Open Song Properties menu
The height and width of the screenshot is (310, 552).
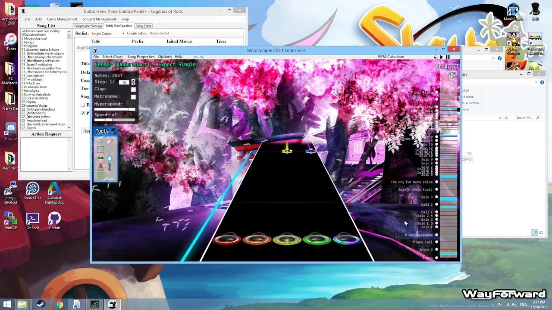pyautogui.click(x=141, y=57)
